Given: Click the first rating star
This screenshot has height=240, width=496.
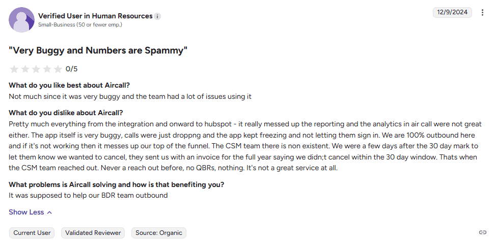Looking at the screenshot, I should click(14, 69).
